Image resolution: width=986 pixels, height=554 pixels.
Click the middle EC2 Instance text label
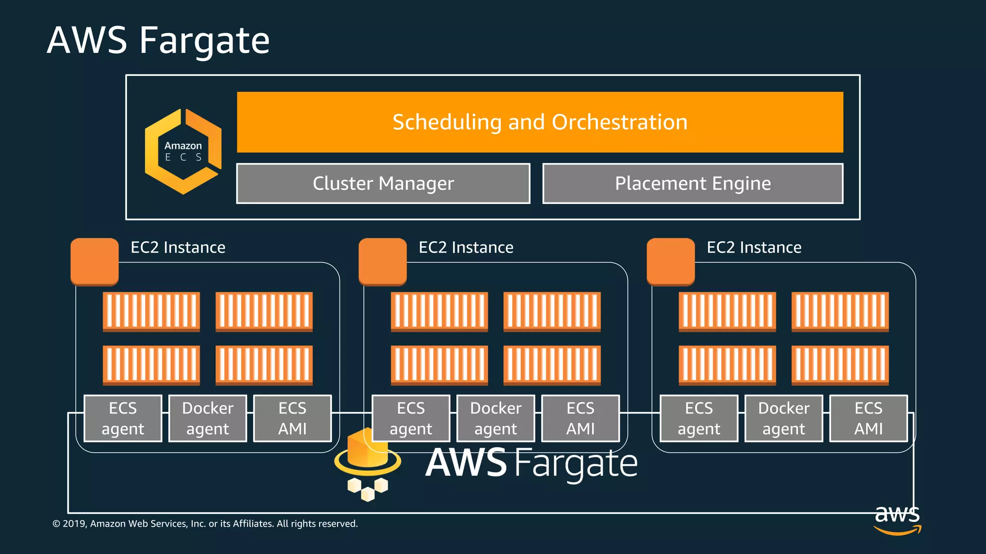466,248
